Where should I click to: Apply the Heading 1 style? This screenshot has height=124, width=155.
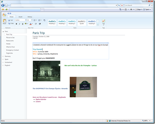point(52,22)
